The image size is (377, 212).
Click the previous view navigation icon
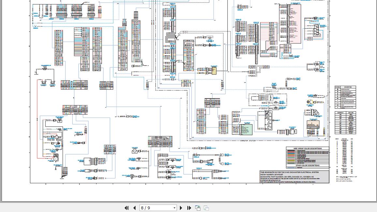198,208
